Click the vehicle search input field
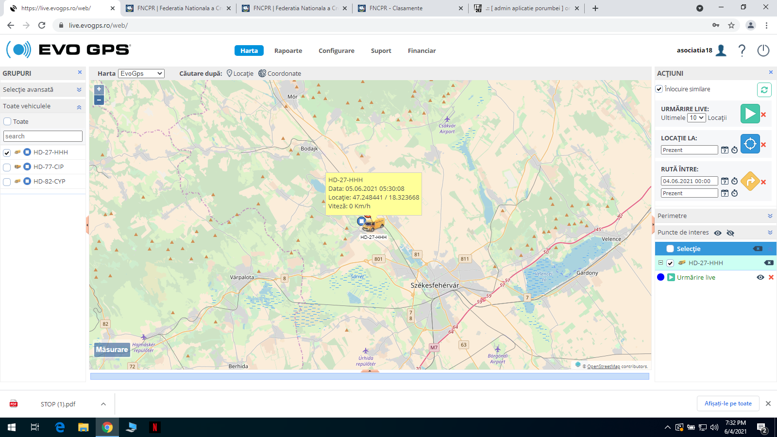 coord(43,136)
